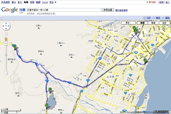Image resolution: width=171 pixels, height=114 pixels.
Task: Click the 新功能! link
Action: 153,2
